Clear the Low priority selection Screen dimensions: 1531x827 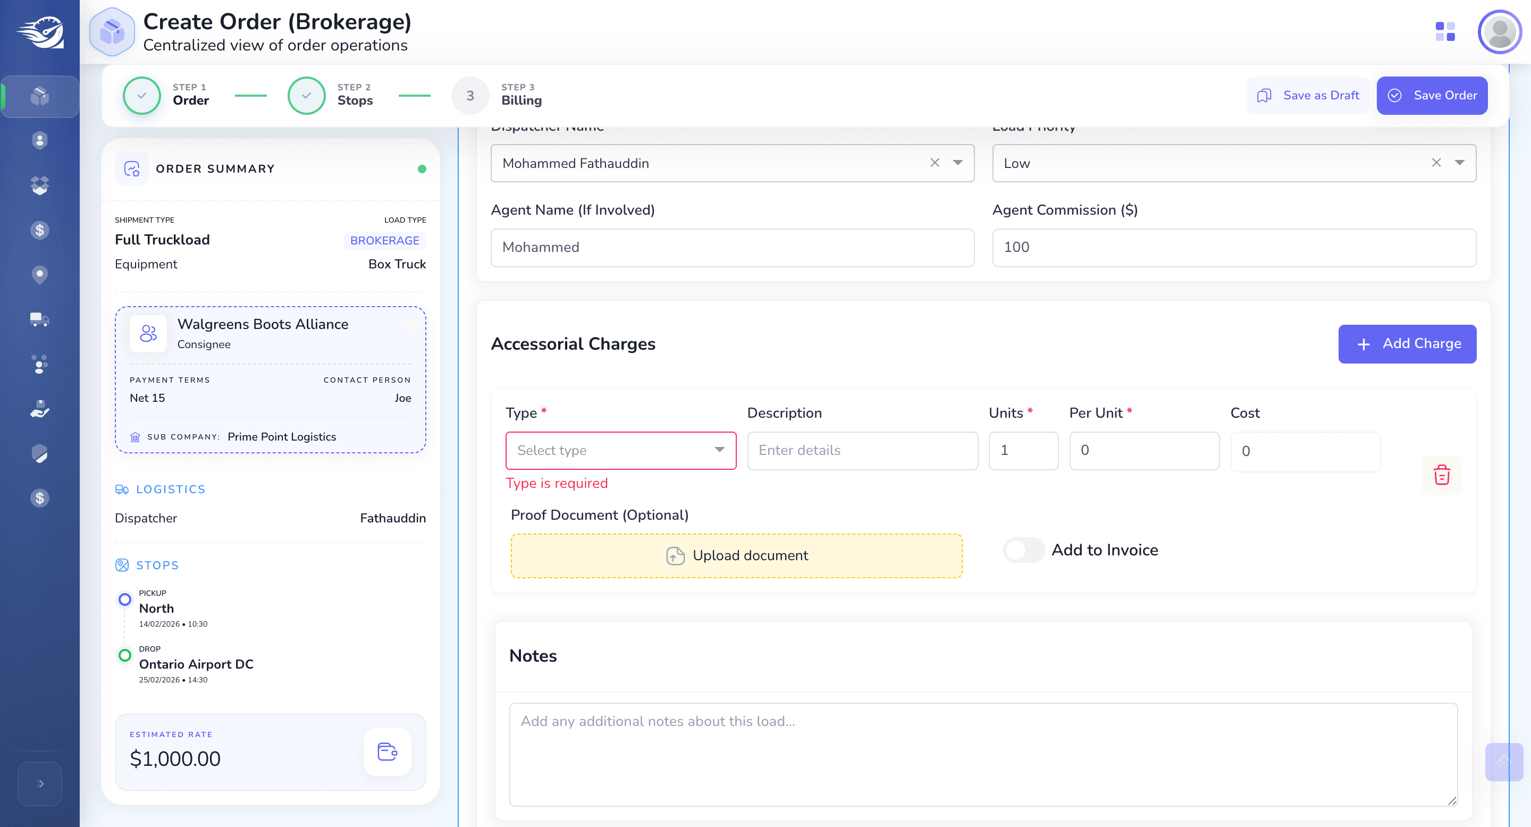(1436, 163)
